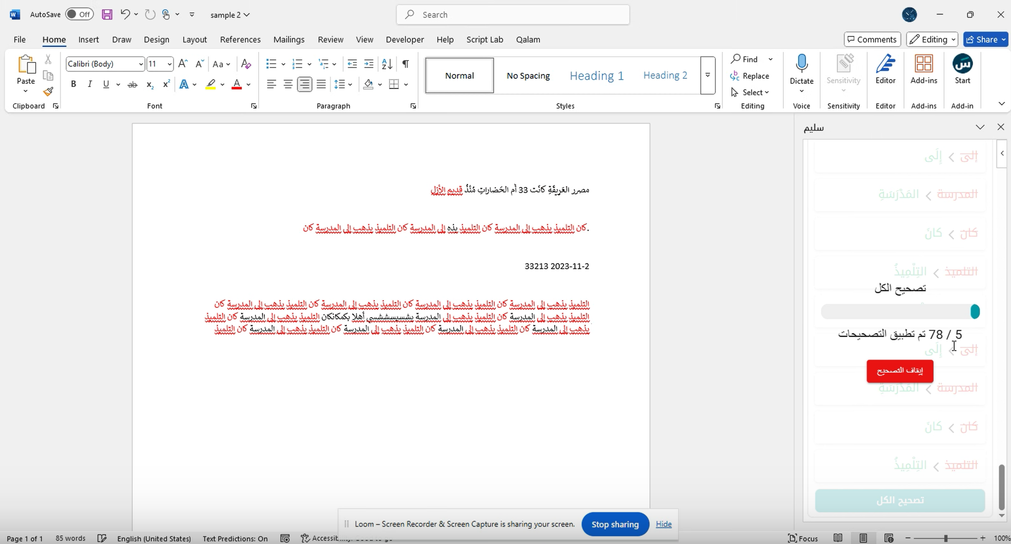Open the References tab

[x=240, y=39]
